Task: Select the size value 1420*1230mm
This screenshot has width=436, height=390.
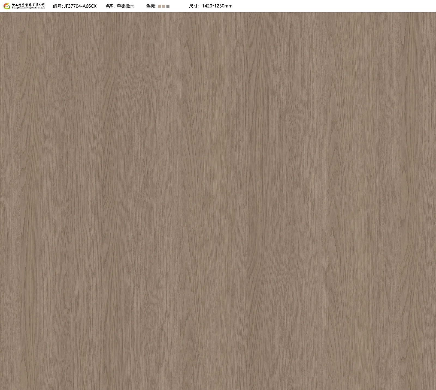Action: 217,6
